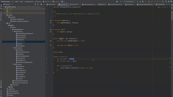Image resolution: width=173 pixels, height=97 pixels.
Task: Click the inspection warnings indicator in editor
Action: tap(162, 7)
